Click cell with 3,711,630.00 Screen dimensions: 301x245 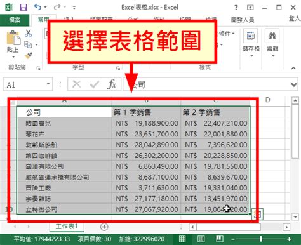tap(146, 188)
